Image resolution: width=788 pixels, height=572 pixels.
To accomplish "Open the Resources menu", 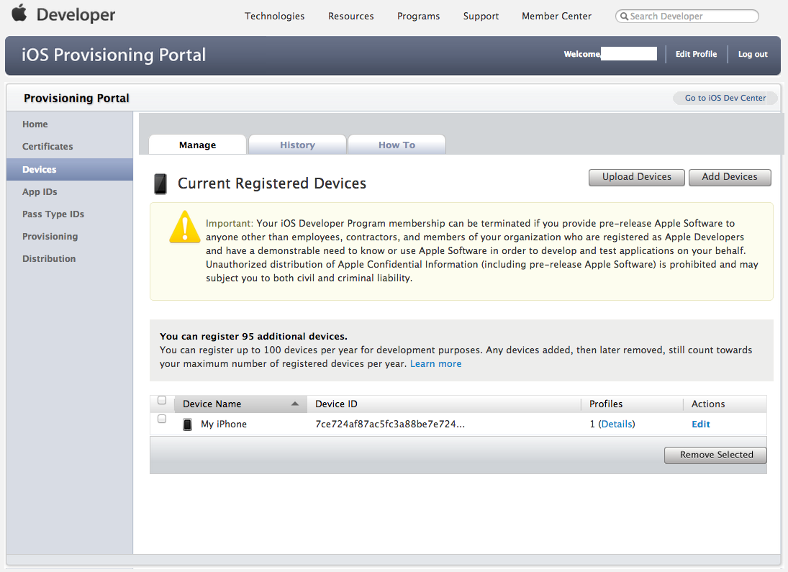I will click(350, 16).
